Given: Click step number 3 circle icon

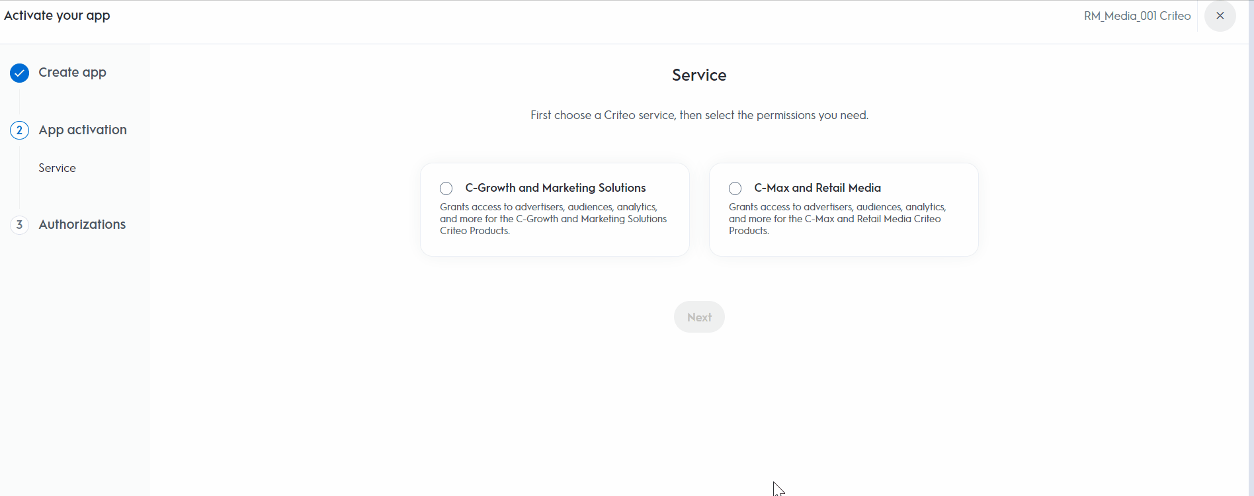Looking at the screenshot, I should coord(19,225).
